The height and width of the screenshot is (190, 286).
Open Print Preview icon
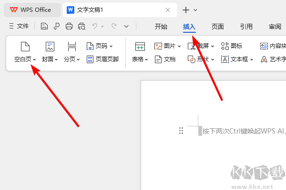[82, 26]
